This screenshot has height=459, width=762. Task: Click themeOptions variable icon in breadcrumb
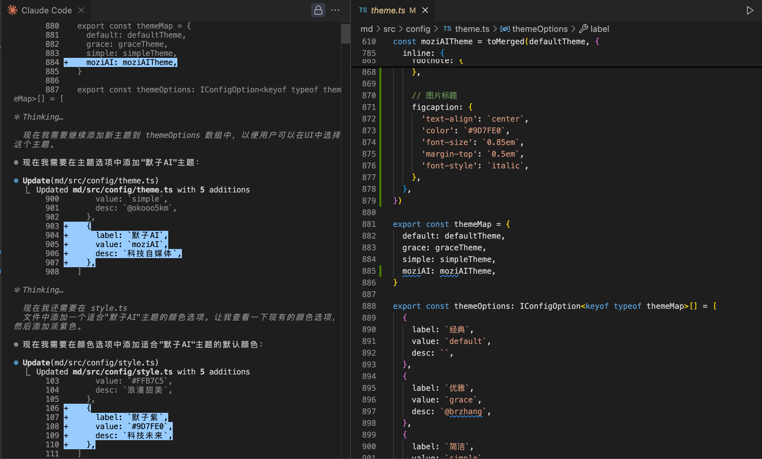pos(505,29)
